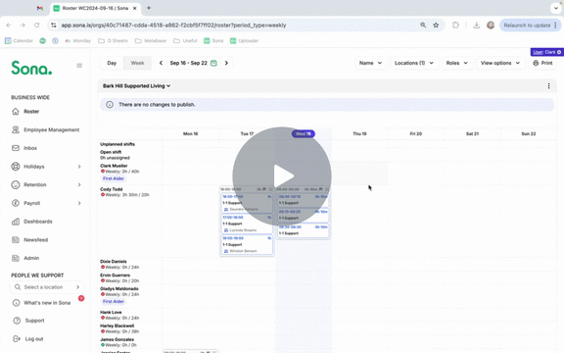The width and height of the screenshot is (564, 353).
Task: Click Gladys Maldonado employee name
Action: click(x=119, y=288)
